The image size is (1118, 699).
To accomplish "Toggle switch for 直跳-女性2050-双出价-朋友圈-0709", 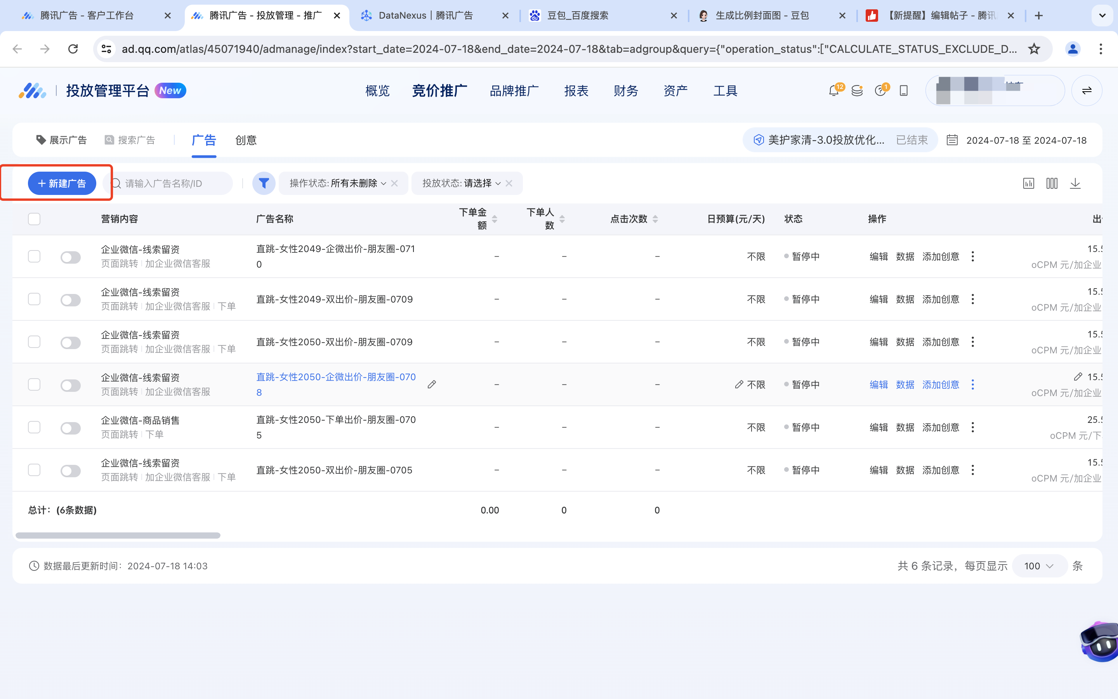I will [x=71, y=343].
